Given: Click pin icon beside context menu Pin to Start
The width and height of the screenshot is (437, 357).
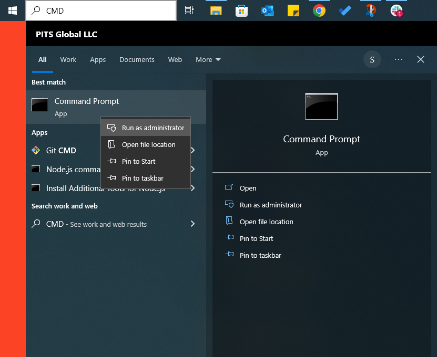Looking at the screenshot, I should click(x=111, y=161).
